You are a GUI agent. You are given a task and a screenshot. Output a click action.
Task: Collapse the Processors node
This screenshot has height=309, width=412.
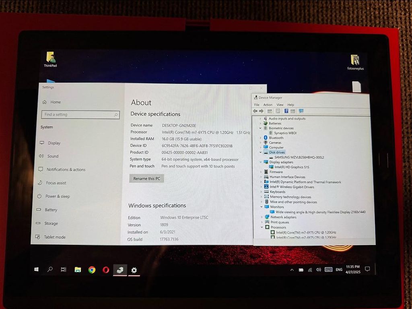(262, 227)
